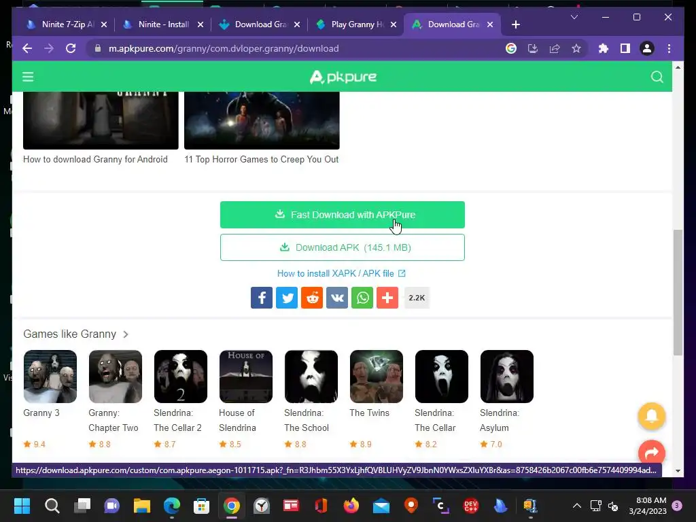Click the Google icon in address bar
This screenshot has width=696, height=522.
tap(511, 48)
